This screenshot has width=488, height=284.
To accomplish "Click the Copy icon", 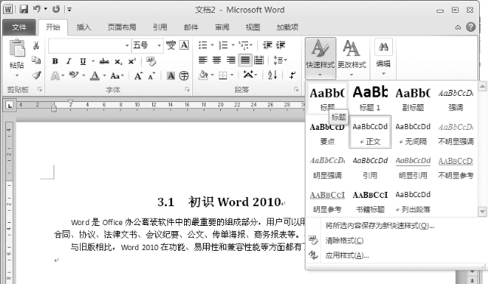I will point(36,60).
